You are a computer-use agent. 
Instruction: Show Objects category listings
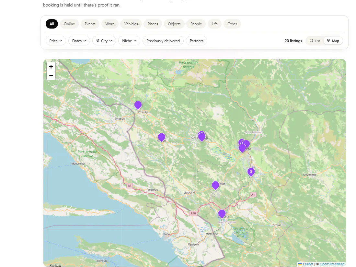coord(174,24)
